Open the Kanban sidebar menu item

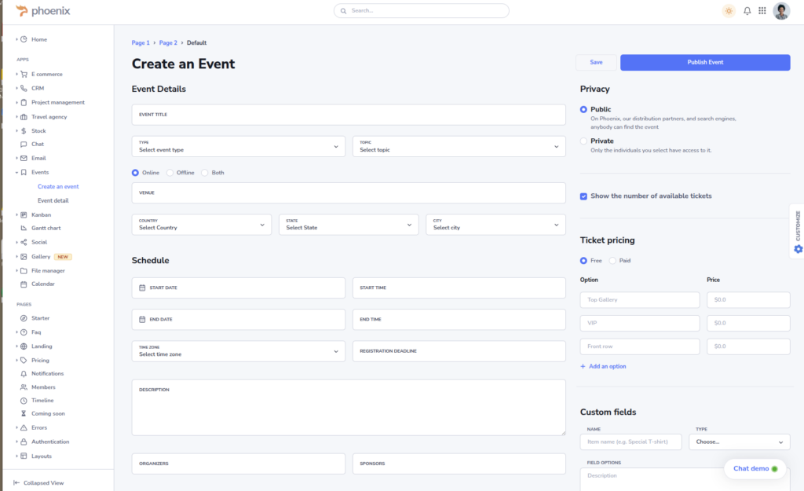click(x=41, y=214)
